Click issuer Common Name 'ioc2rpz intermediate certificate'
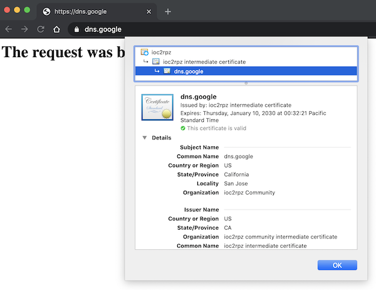This screenshot has width=376, height=290. (x=265, y=246)
